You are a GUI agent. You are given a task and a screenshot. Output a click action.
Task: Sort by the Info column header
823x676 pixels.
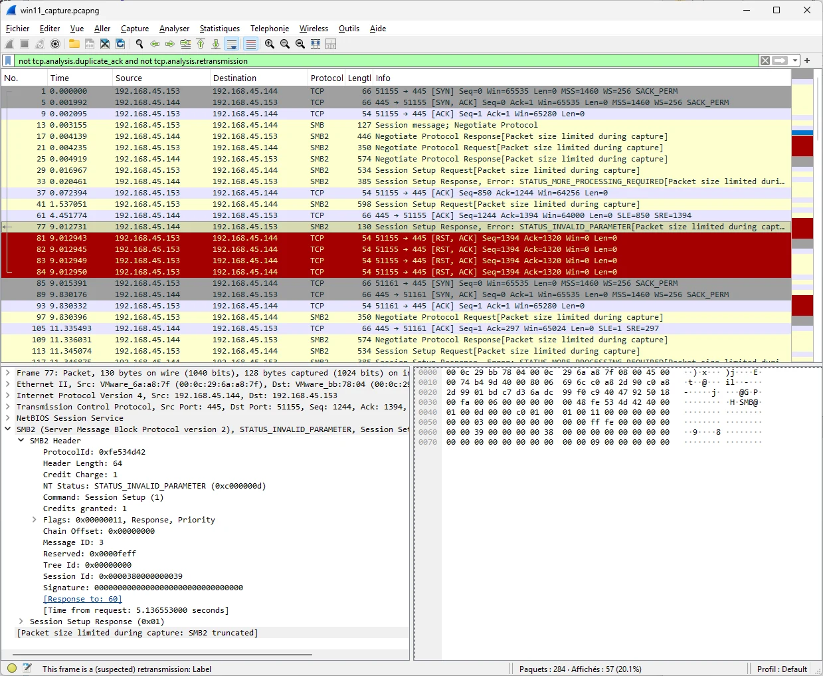pos(581,78)
